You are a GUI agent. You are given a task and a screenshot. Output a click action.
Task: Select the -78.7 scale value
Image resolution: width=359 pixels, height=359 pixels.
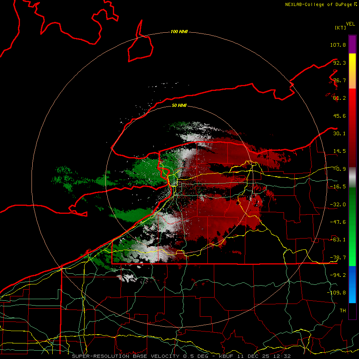(338, 258)
